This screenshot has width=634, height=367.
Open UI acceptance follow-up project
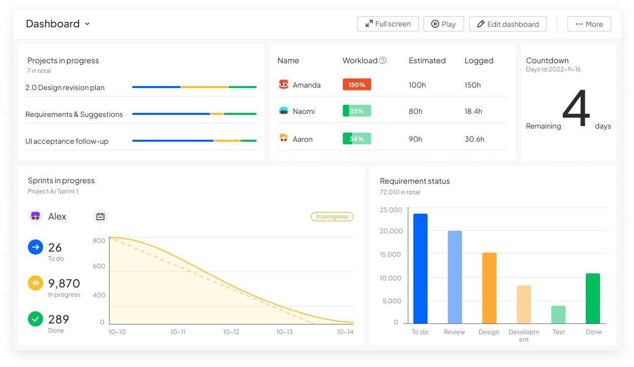[x=67, y=141]
